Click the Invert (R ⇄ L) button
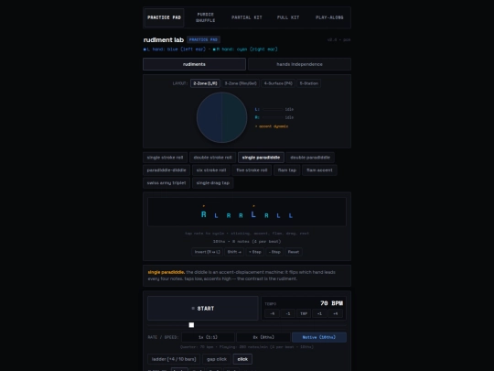 click(207, 252)
